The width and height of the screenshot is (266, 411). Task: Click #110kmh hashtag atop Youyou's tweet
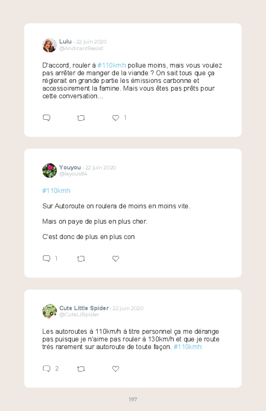tap(56, 190)
